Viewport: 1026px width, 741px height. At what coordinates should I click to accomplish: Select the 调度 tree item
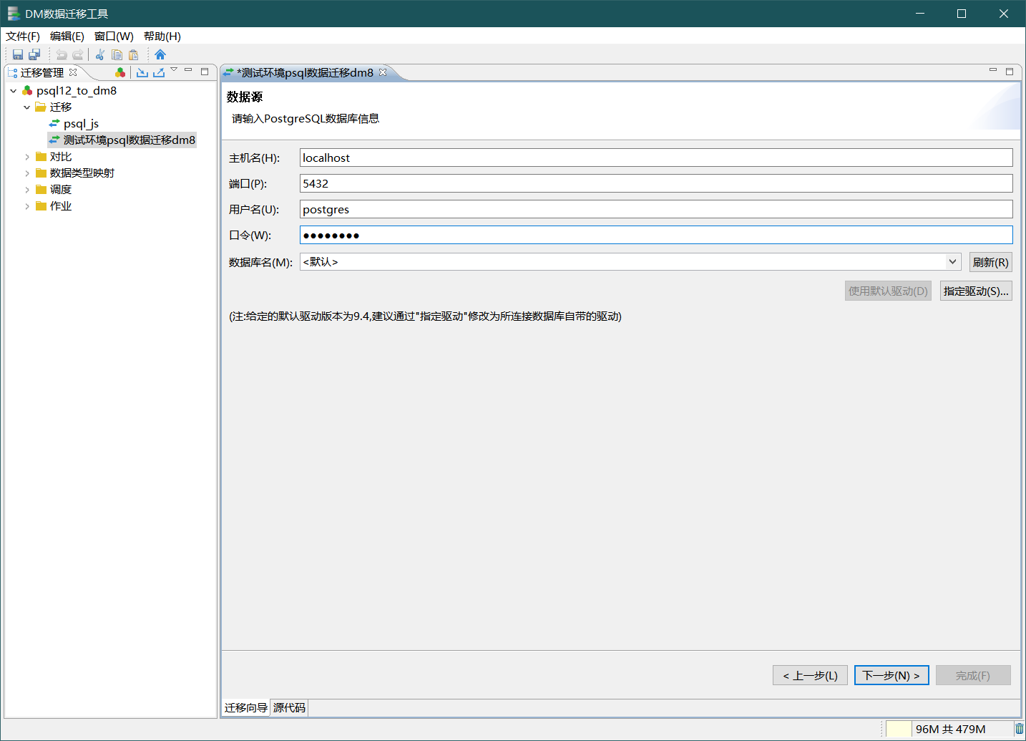[61, 190]
